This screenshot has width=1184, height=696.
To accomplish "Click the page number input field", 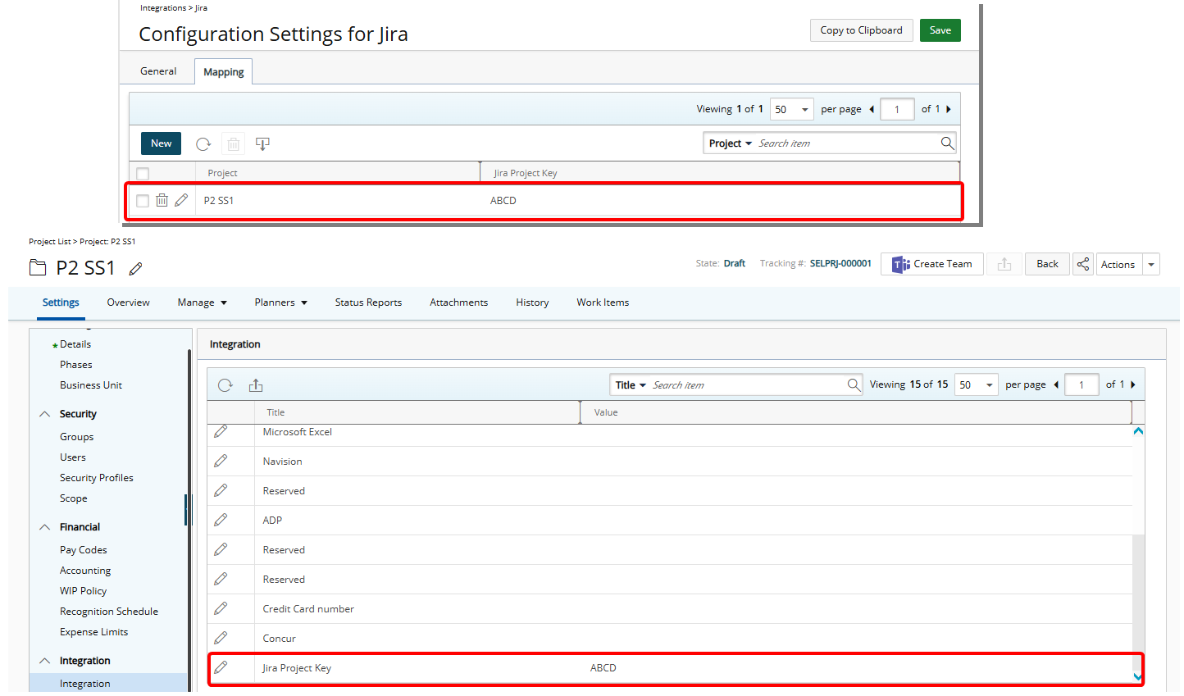I will pos(897,108).
